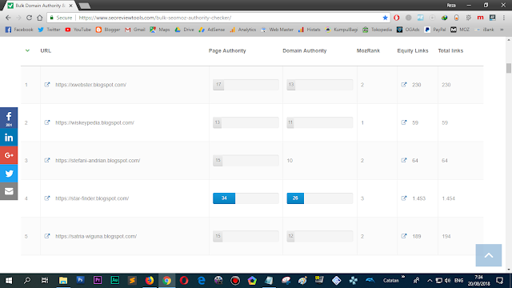Share page via Twitter sidebar button
This screenshot has height=288, width=512.
[x=9, y=173]
